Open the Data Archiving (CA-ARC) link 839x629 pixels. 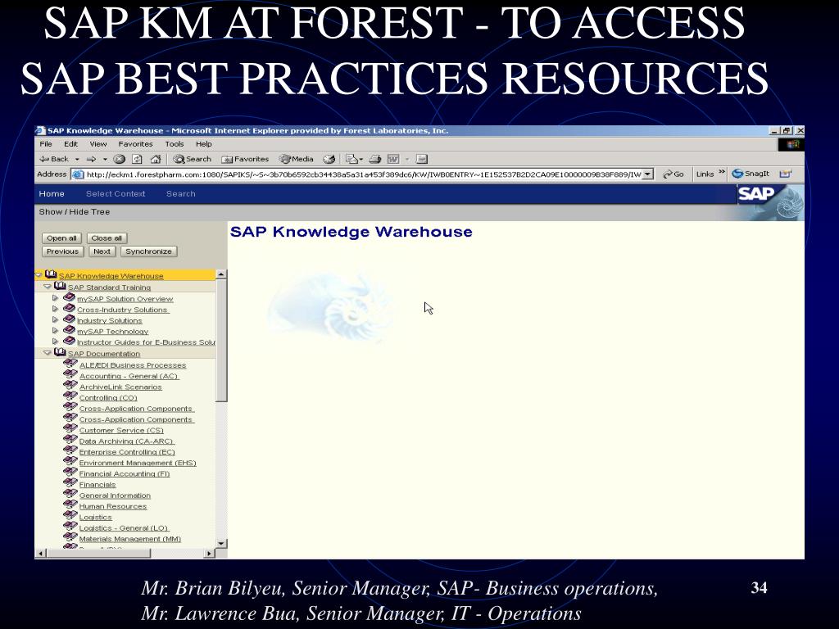(x=127, y=441)
